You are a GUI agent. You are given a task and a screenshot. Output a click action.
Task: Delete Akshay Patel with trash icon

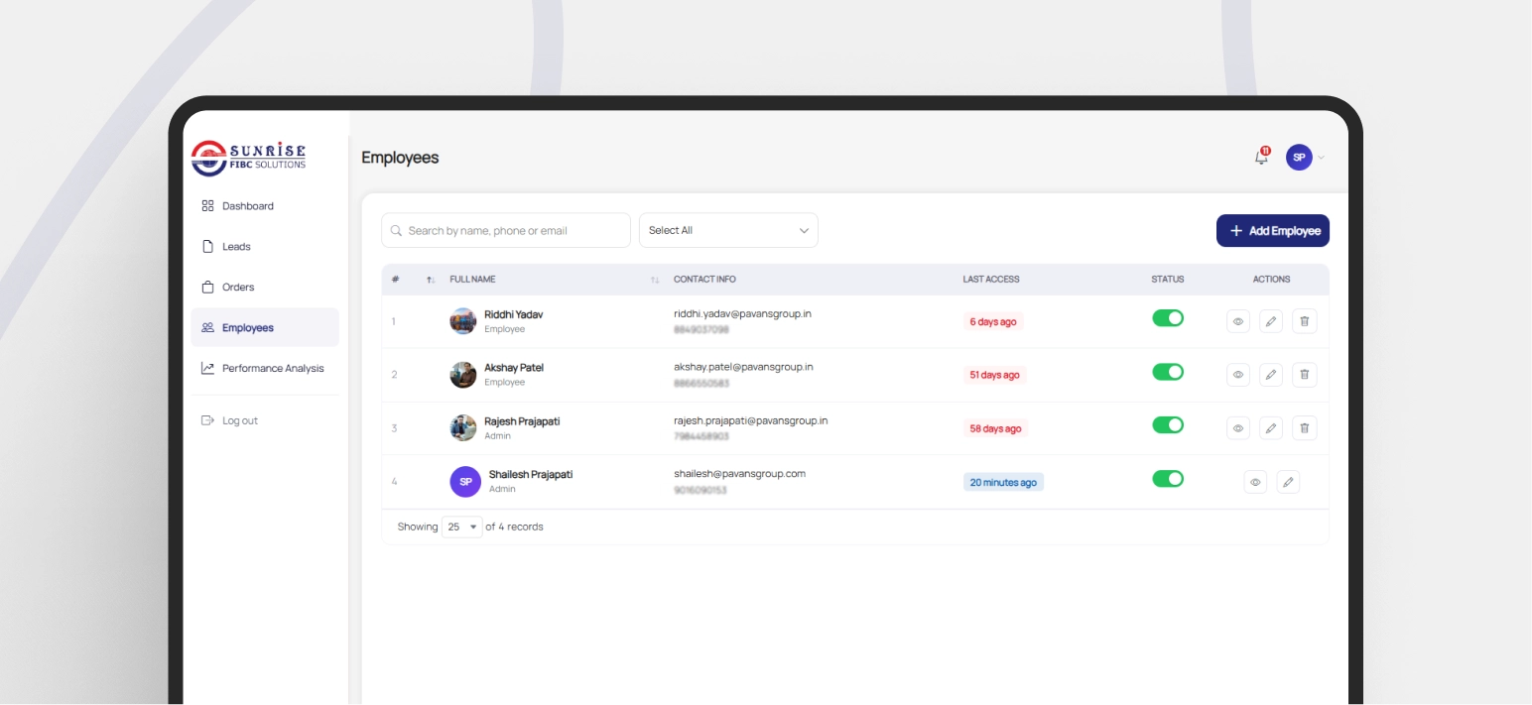(1305, 375)
